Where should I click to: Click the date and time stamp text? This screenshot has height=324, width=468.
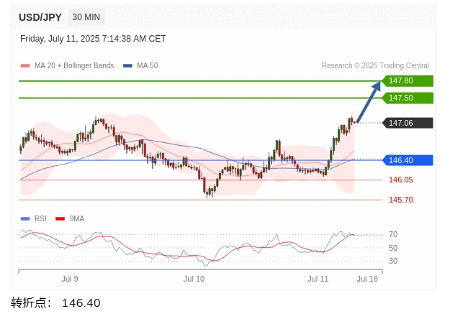pos(93,39)
